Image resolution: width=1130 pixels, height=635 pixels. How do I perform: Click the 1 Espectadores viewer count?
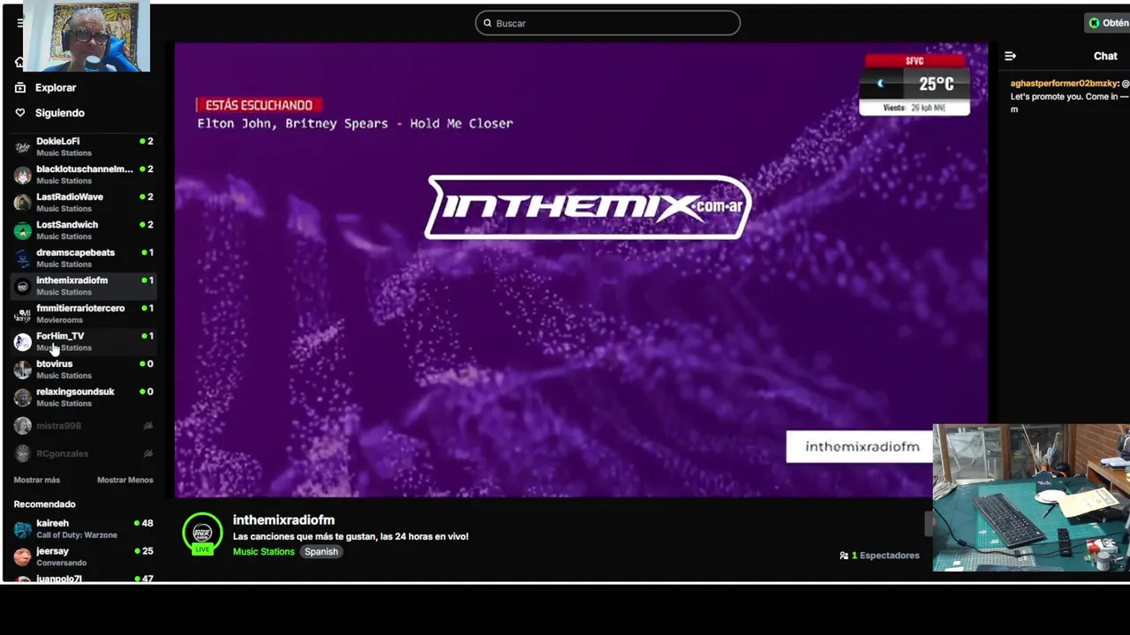[885, 556]
